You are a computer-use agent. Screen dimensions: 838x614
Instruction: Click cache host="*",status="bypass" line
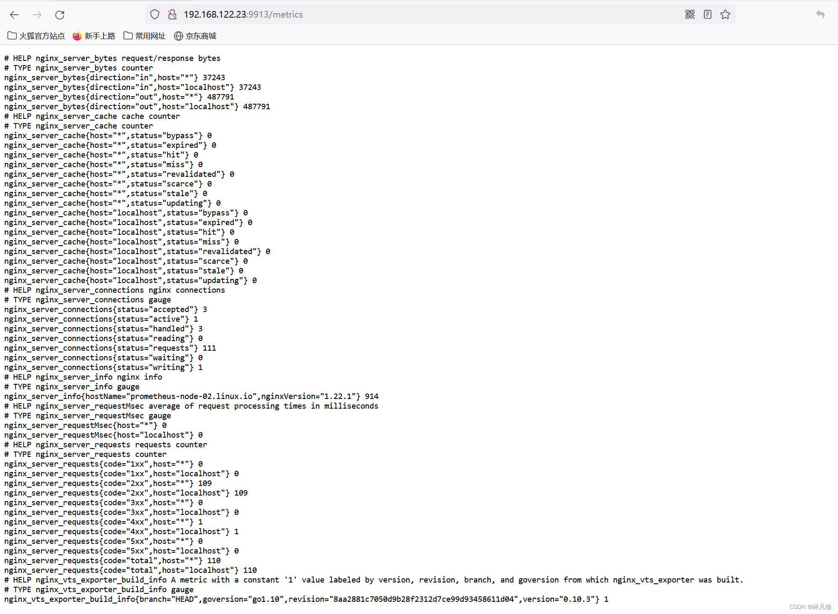[x=108, y=136]
